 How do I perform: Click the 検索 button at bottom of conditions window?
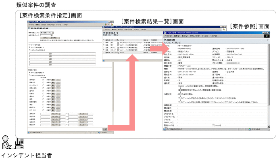point(104,129)
